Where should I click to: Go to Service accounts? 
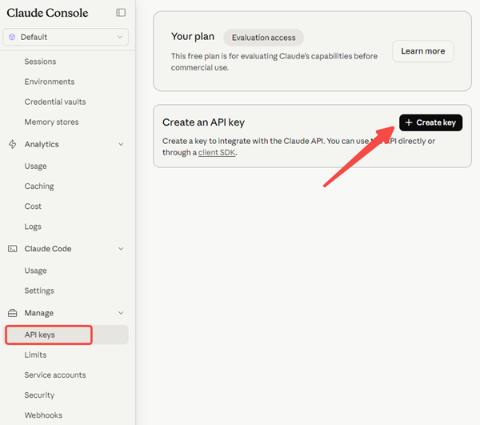[55, 375]
